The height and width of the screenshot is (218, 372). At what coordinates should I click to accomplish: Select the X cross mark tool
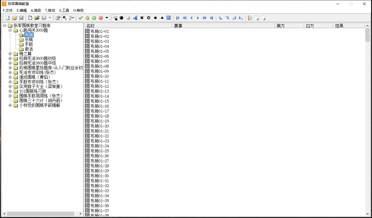pyautogui.click(x=142, y=18)
